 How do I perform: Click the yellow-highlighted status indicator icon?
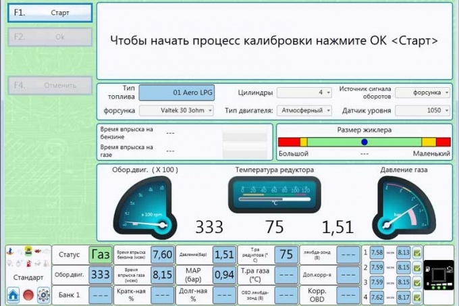[28, 251]
